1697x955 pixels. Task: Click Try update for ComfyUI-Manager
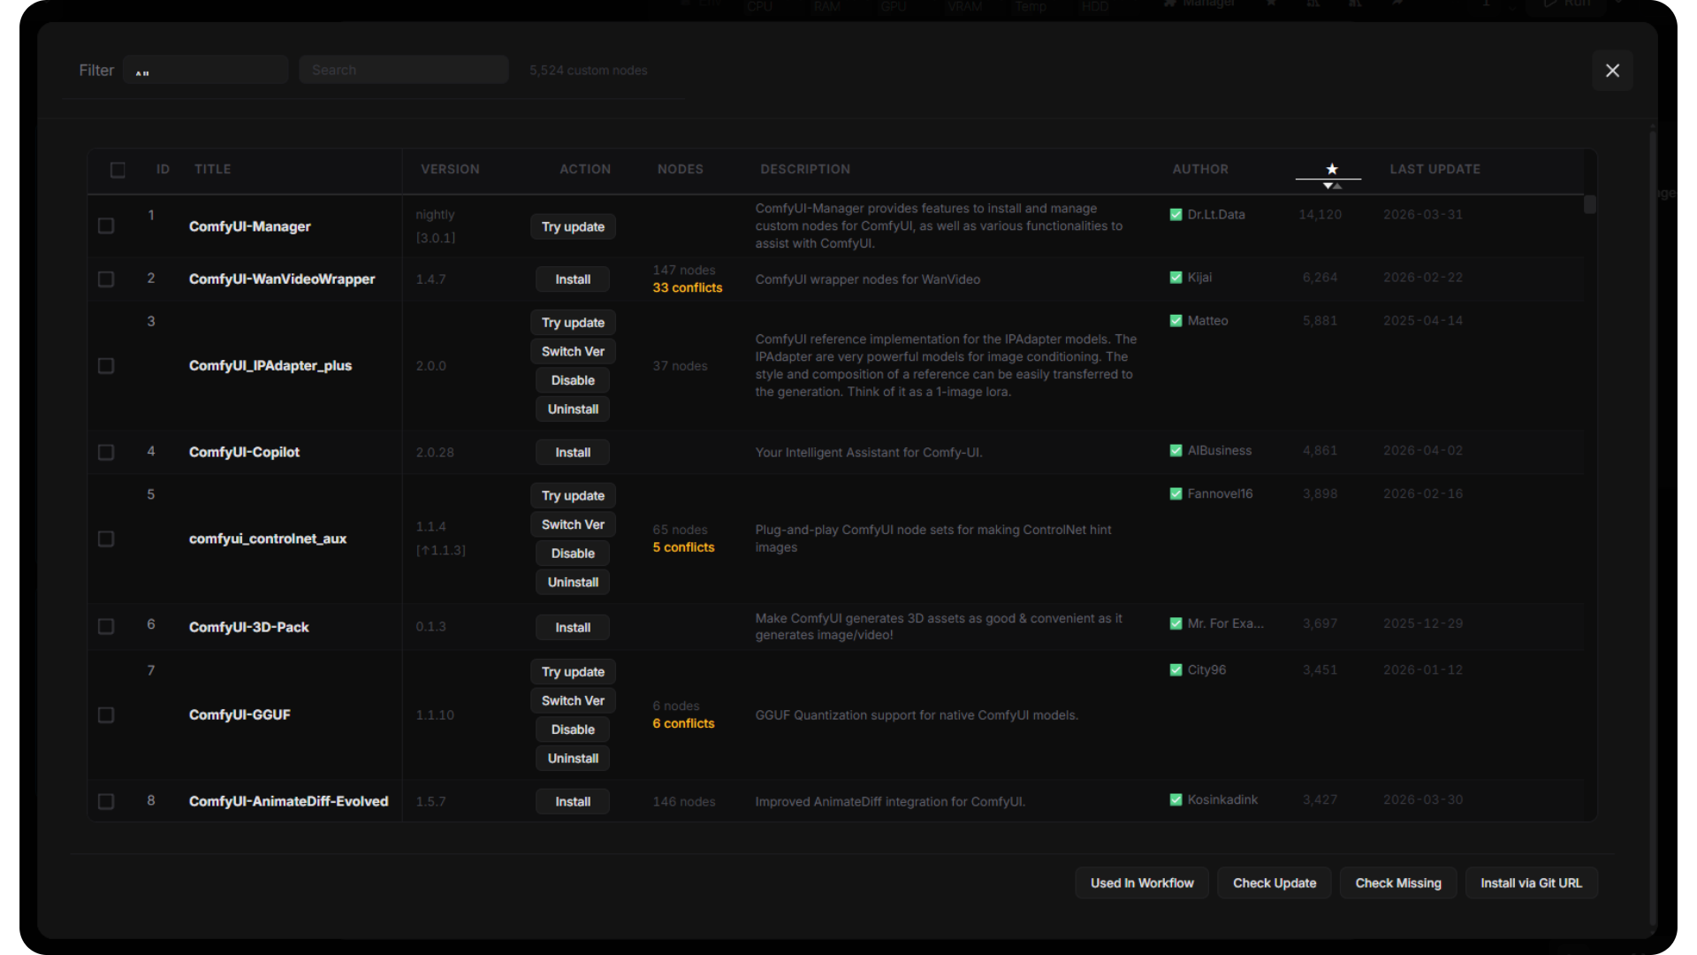pos(573,226)
